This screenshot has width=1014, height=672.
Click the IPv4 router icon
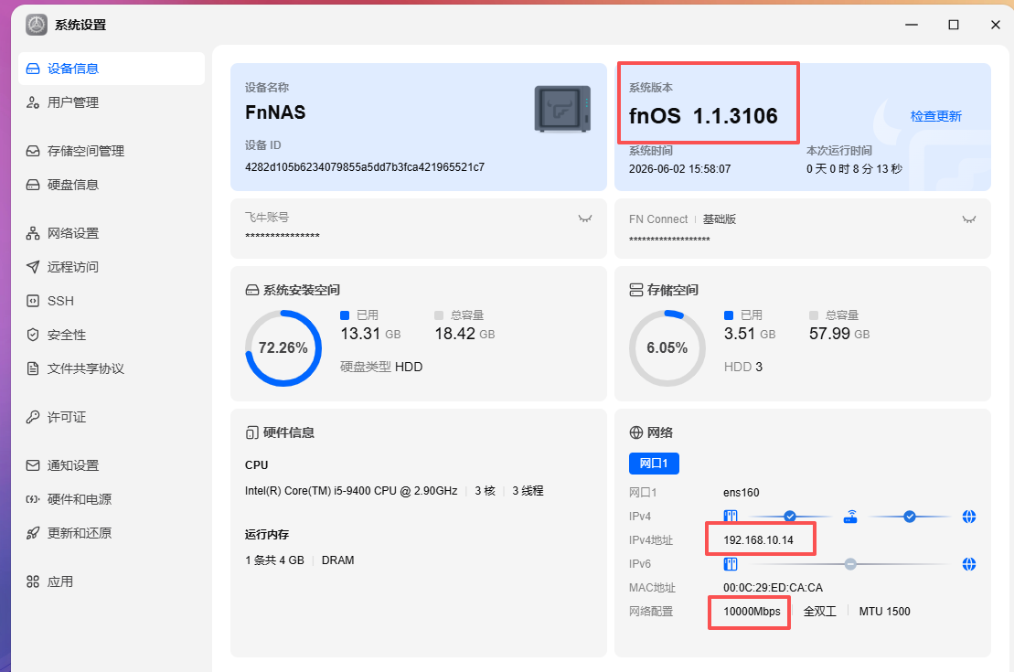pyautogui.click(x=850, y=517)
